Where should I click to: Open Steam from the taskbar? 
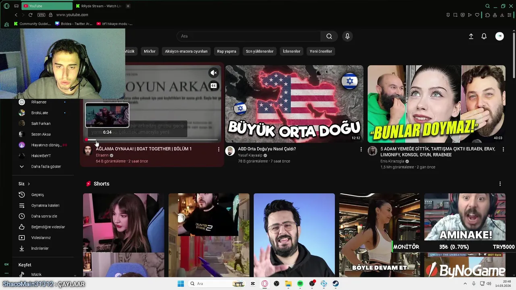coord(335,284)
